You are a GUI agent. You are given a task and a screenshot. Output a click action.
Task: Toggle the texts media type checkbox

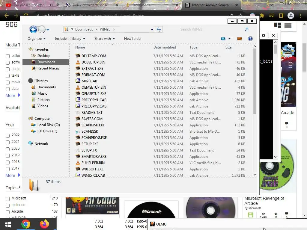click(x=7, y=76)
